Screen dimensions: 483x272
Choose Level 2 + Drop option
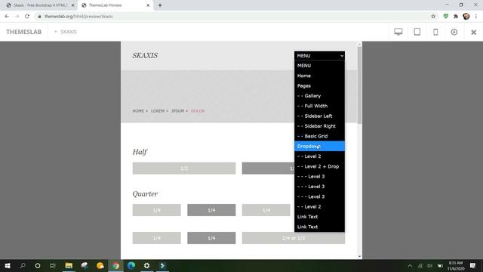coord(319,166)
